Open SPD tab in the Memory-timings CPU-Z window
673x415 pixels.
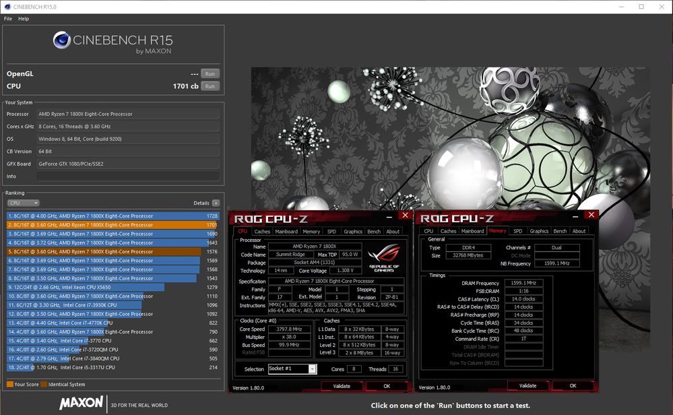pos(518,231)
